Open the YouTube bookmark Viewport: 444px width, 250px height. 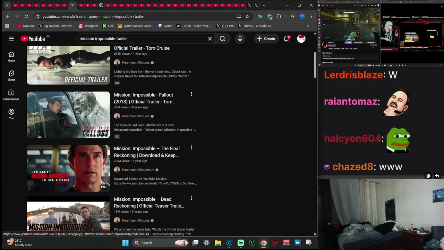[26, 26]
